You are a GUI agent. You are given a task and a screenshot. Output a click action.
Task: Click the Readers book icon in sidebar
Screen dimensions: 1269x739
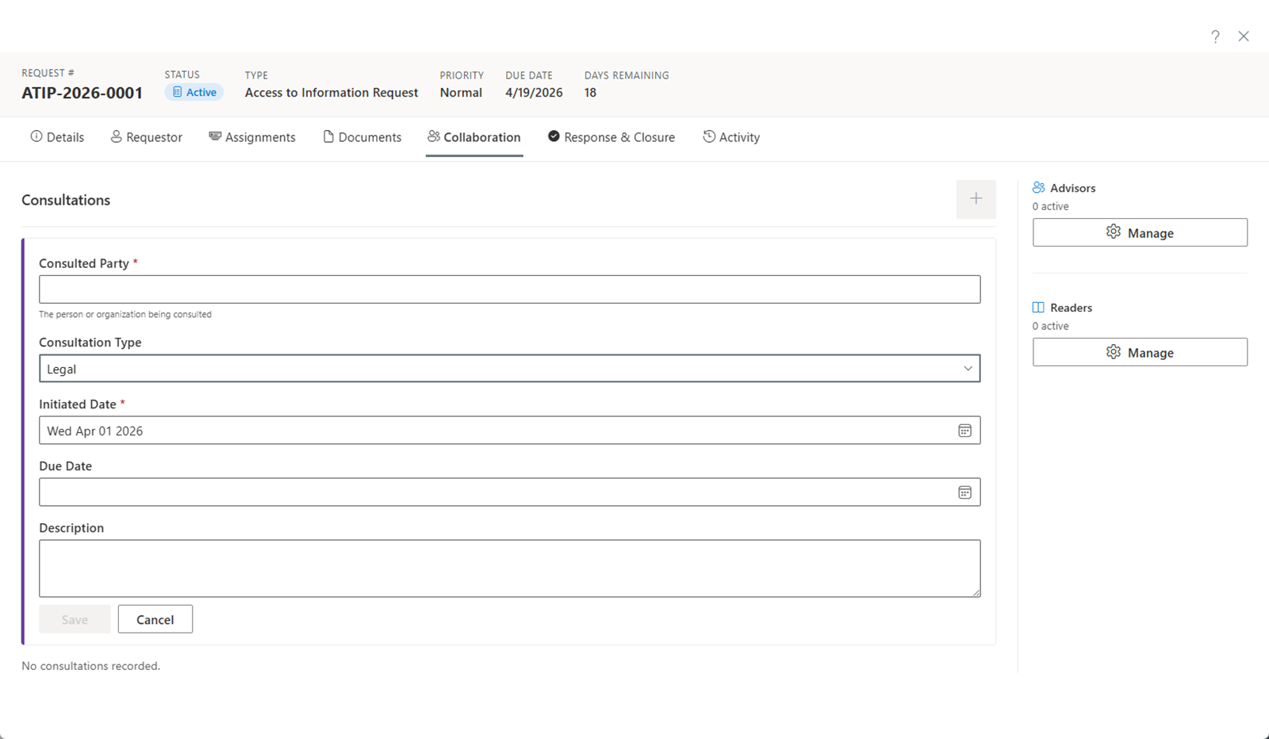point(1037,307)
